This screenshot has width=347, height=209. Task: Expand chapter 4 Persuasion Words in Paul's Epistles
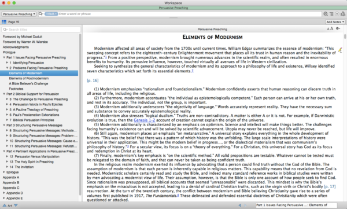(7, 104)
